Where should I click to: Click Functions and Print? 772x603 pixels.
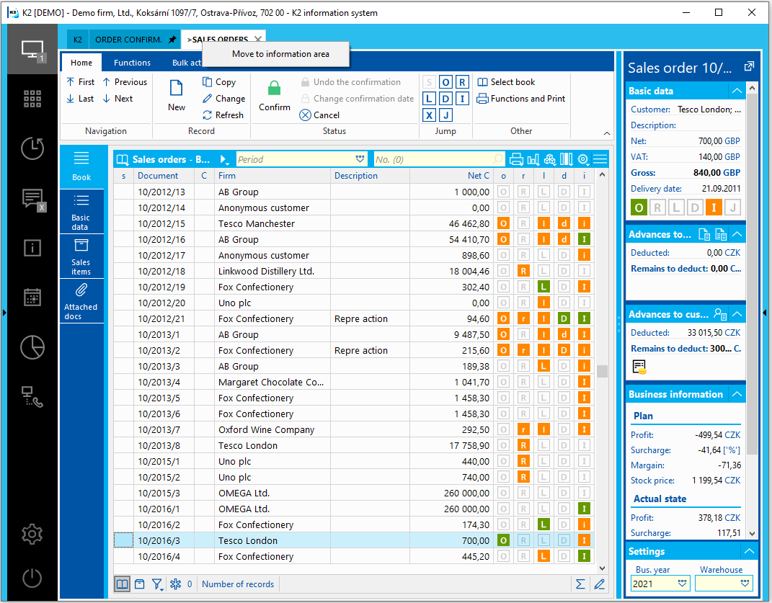[x=521, y=99]
